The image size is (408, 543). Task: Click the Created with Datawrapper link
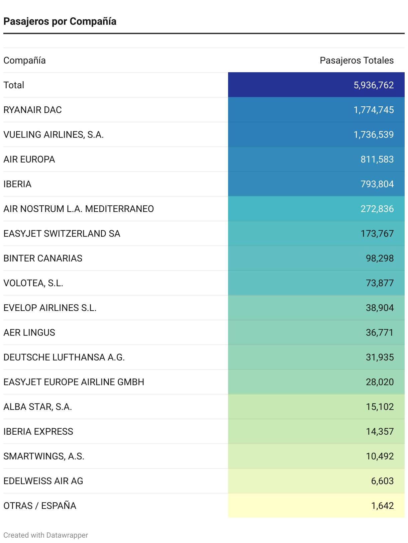pos(46,535)
